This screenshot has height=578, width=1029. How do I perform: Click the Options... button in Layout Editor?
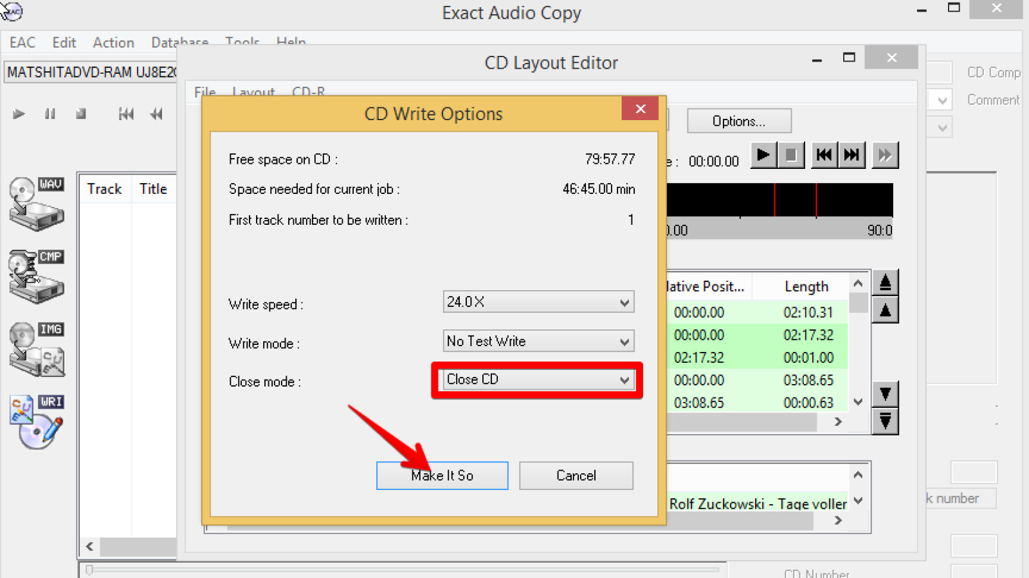[x=739, y=121]
